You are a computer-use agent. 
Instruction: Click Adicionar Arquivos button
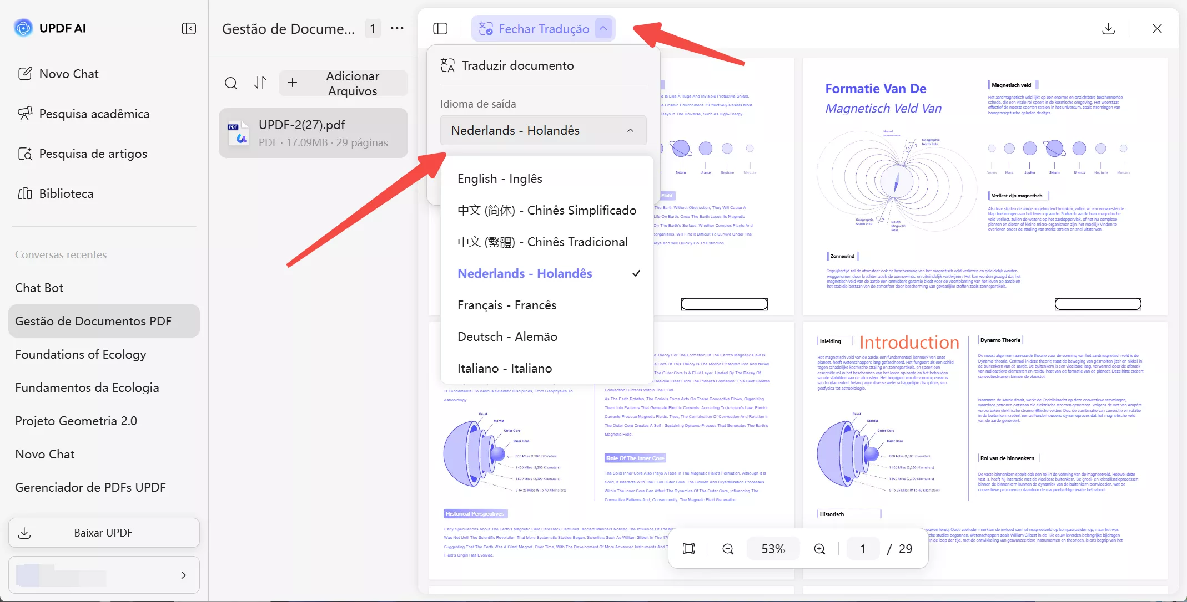click(343, 83)
